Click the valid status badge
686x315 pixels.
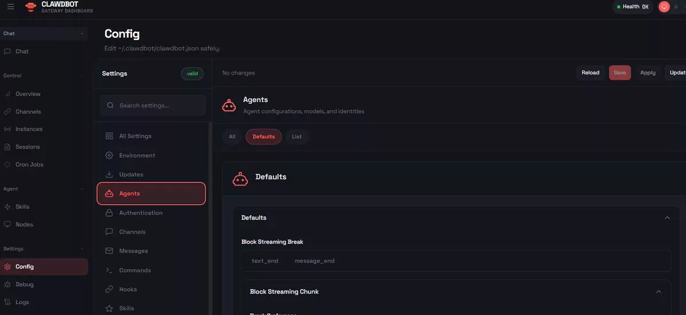[193, 74]
